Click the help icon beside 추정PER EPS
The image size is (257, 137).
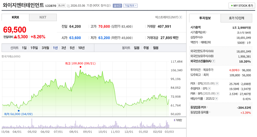pyautogui.click(x=209, y=89)
